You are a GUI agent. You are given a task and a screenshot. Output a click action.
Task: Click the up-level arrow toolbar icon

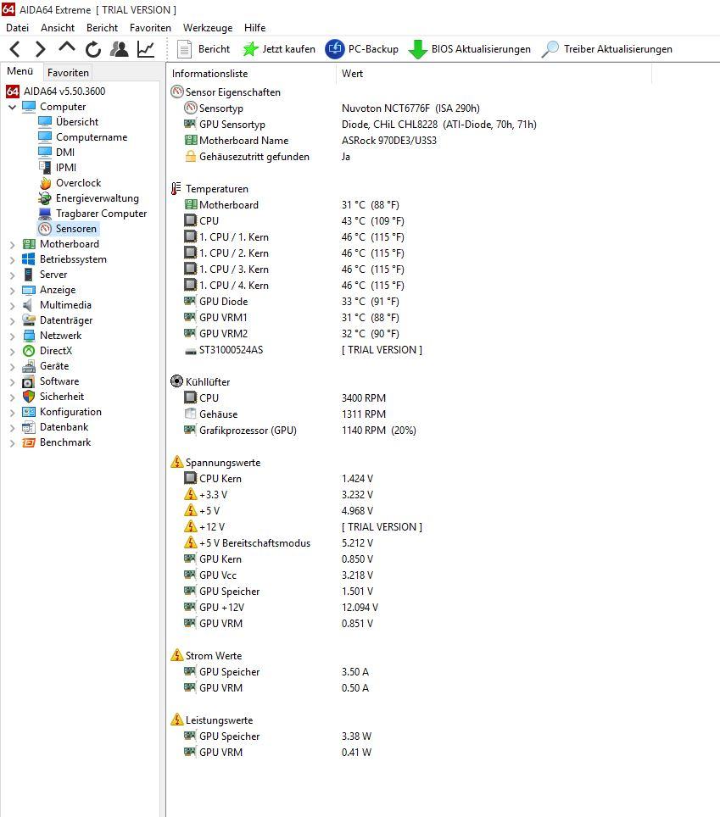(x=67, y=48)
